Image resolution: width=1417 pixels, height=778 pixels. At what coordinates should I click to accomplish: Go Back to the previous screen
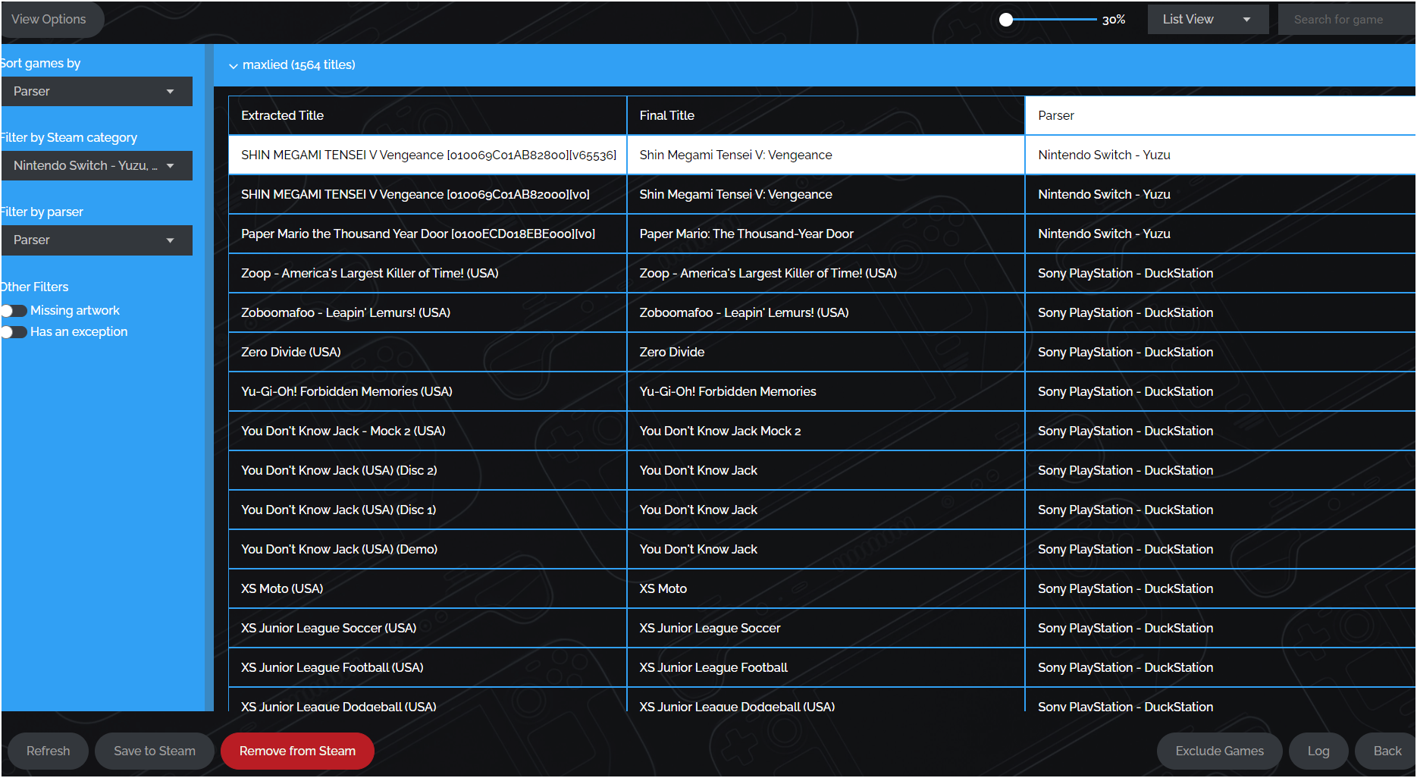point(1390,751)
